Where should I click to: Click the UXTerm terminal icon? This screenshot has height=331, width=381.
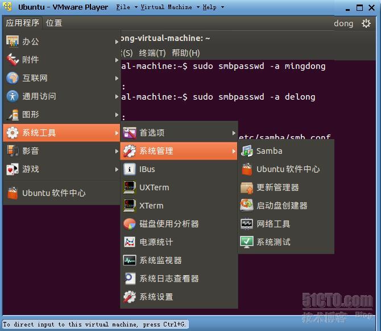tap(130, 187)
